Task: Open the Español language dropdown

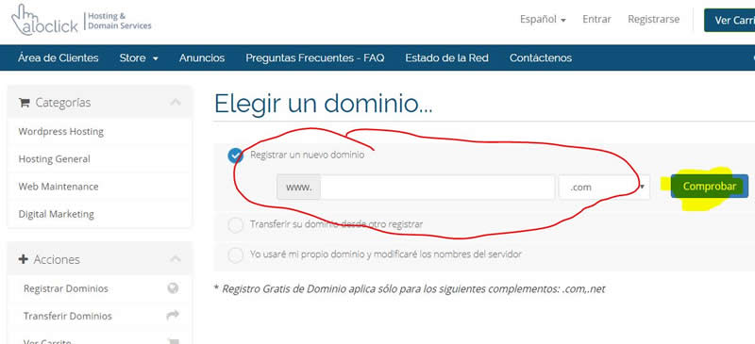Action: click(x=543, y=20)
